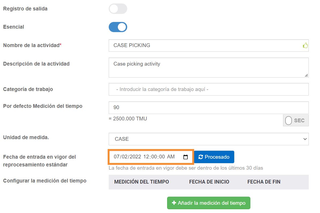320x213 pixels.
Task: Click Añadir la medición del tiempo button
Action: (x=209, y=203)
